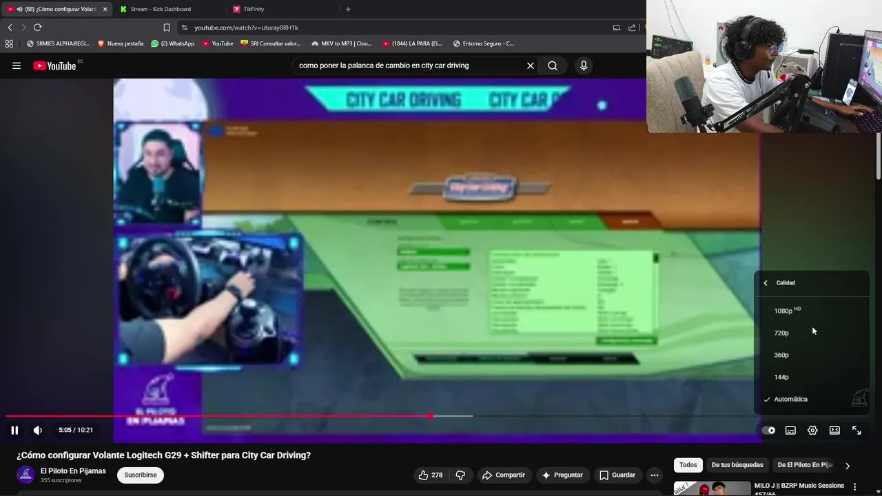Viewport: 882px width, 496px height.
Task: Choose Automática quality option
Action: [812, 399]
